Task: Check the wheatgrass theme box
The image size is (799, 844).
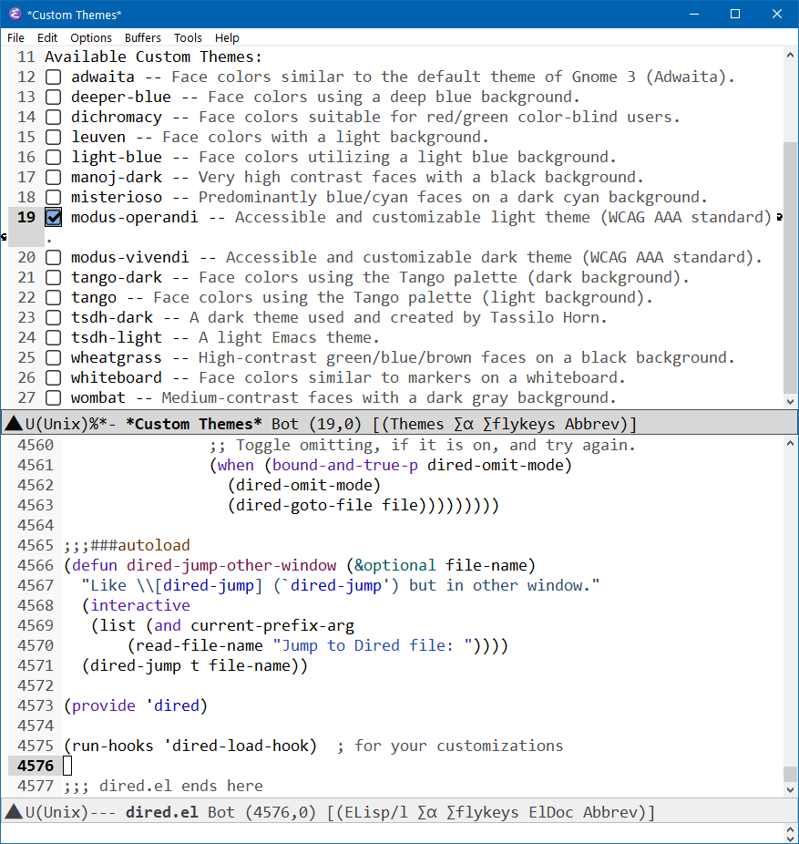Action: click(x=53, y=358)
